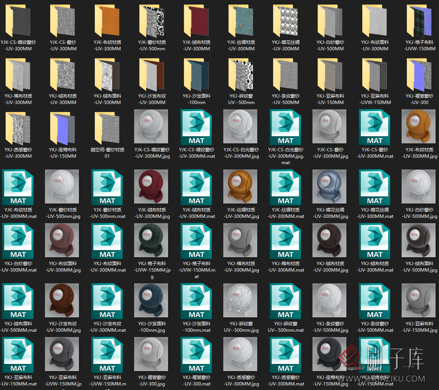Open the YJK-绒布材质-UV-300MM.jpg red sphere preview
This screenshot has height=390, width=439.
pos(152,187)
